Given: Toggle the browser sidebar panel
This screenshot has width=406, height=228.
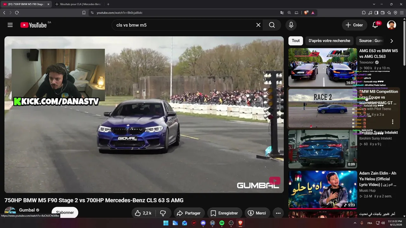Looking at the screenshot, I should tap(376, 13).
